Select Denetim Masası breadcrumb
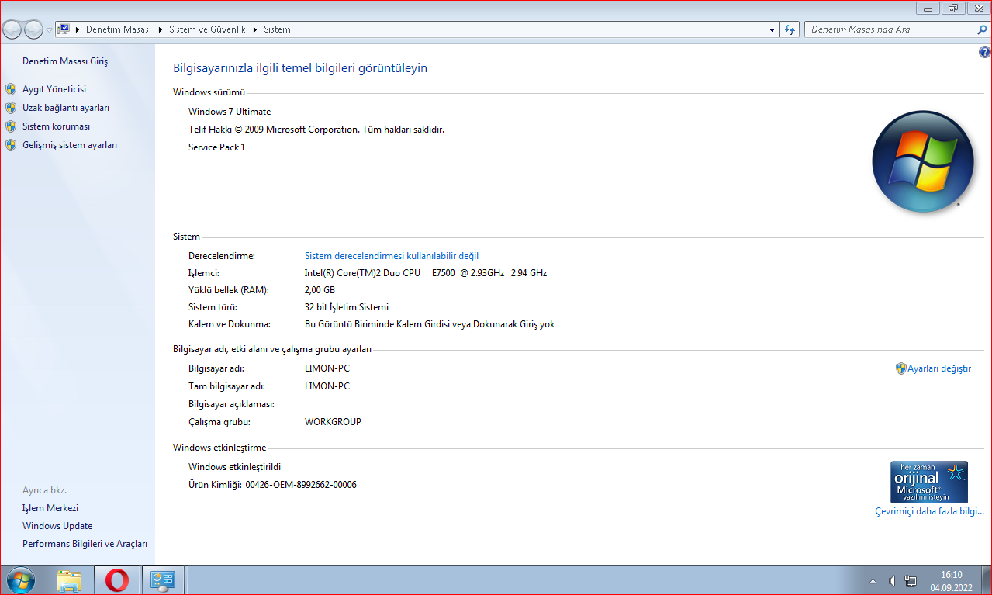The width and height of the screenshot is (992, 595). pos(119,29)
